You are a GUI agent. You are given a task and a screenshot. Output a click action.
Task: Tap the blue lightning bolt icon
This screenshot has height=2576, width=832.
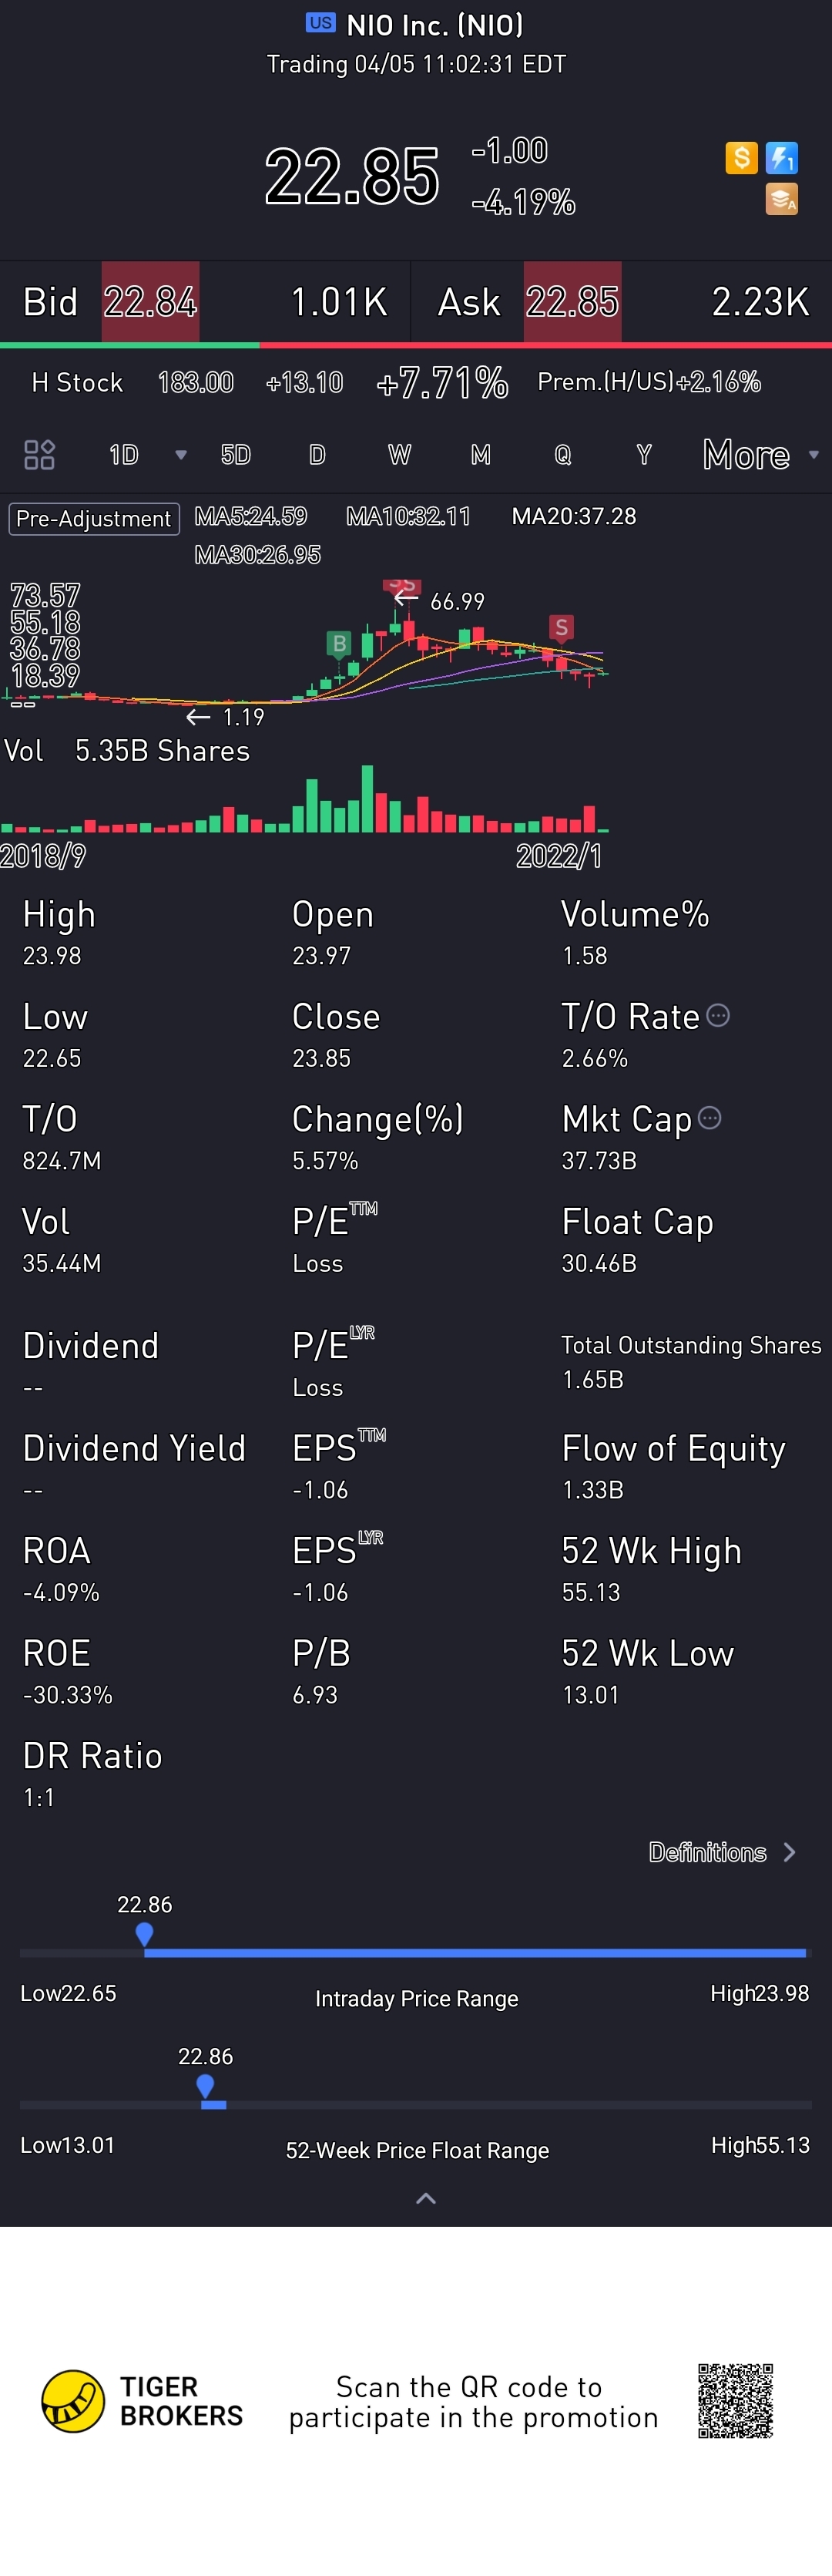click(x=781, y=158)
